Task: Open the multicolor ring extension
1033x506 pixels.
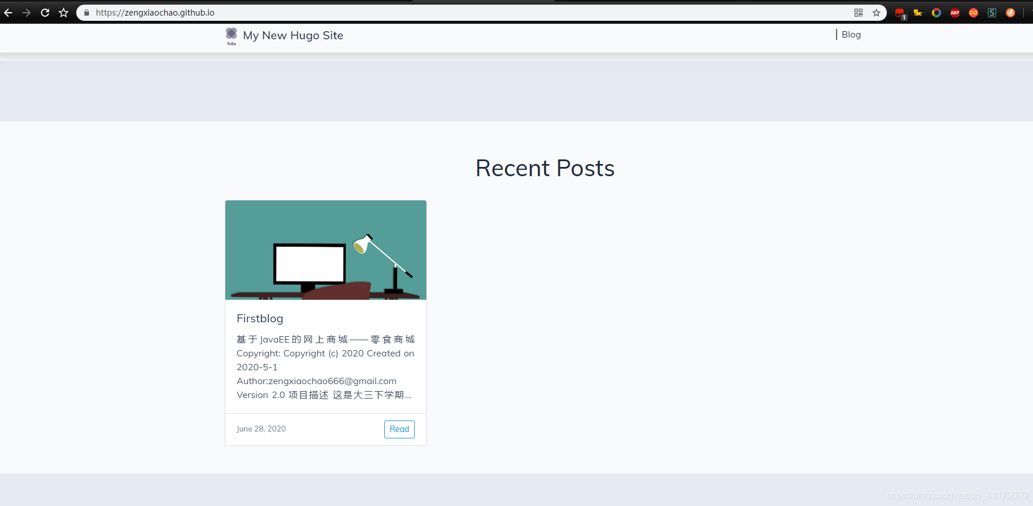Action: pos(937,13)
